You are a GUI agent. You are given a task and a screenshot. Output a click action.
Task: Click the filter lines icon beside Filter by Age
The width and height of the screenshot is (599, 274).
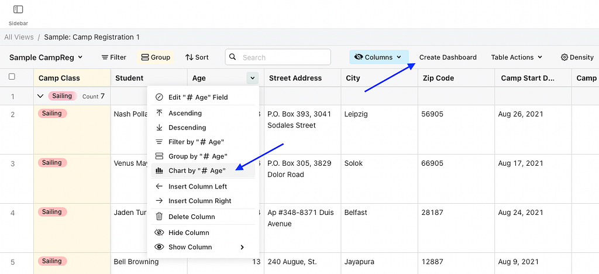pos(159,142)
